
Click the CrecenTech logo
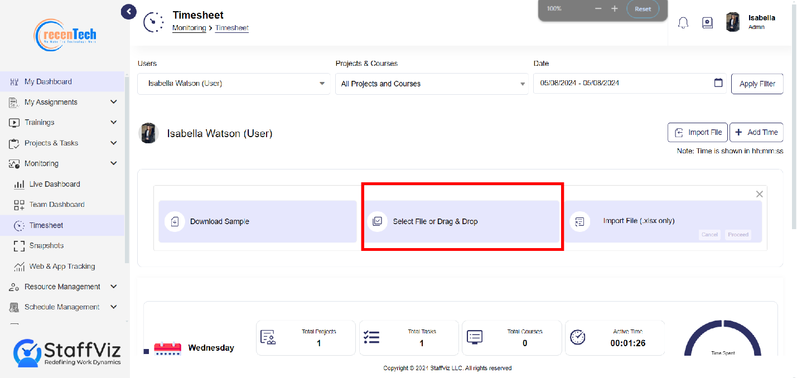(x=66, y=35)
